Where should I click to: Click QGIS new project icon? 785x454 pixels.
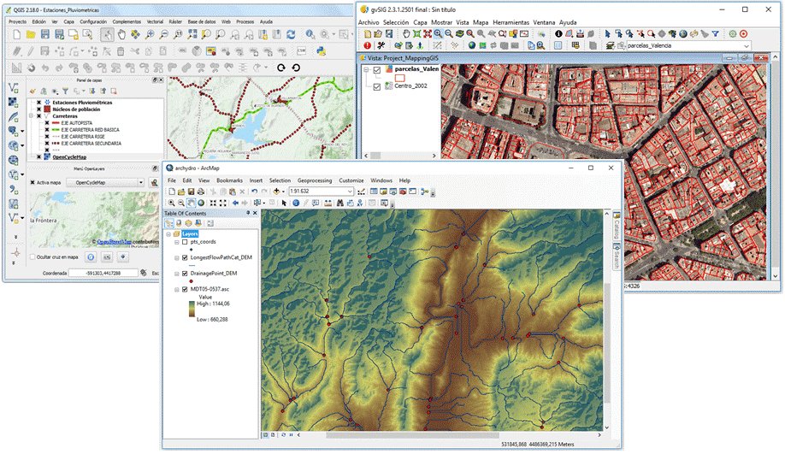17,34
